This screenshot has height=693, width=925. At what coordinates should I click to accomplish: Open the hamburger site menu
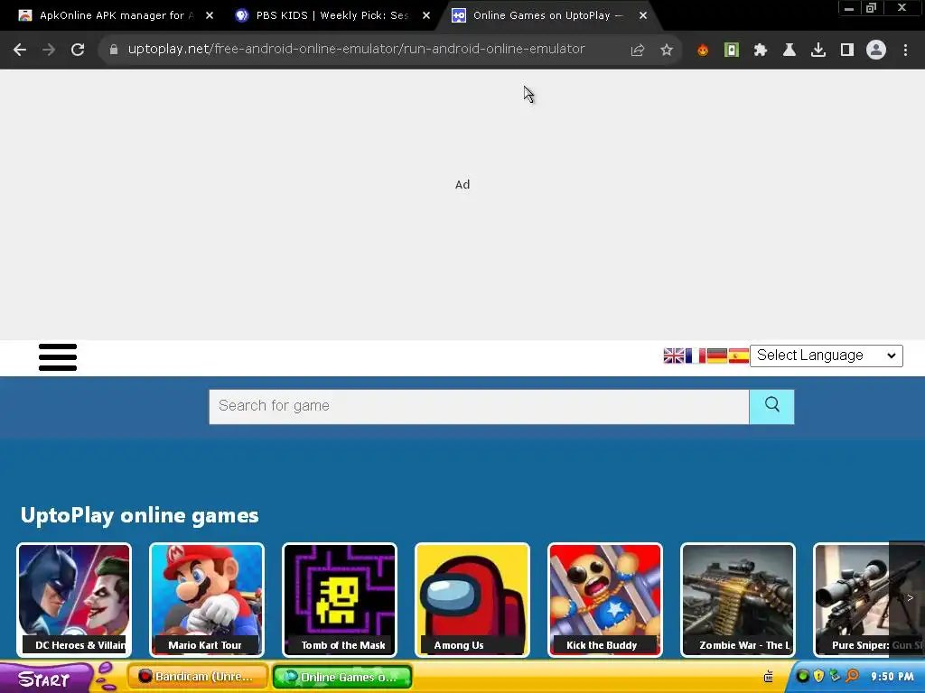(x=58, y=357)
